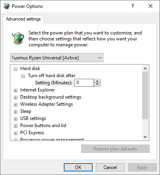The image size is (160, 175).
Task: Click the Cancel button
Action: 110,167
